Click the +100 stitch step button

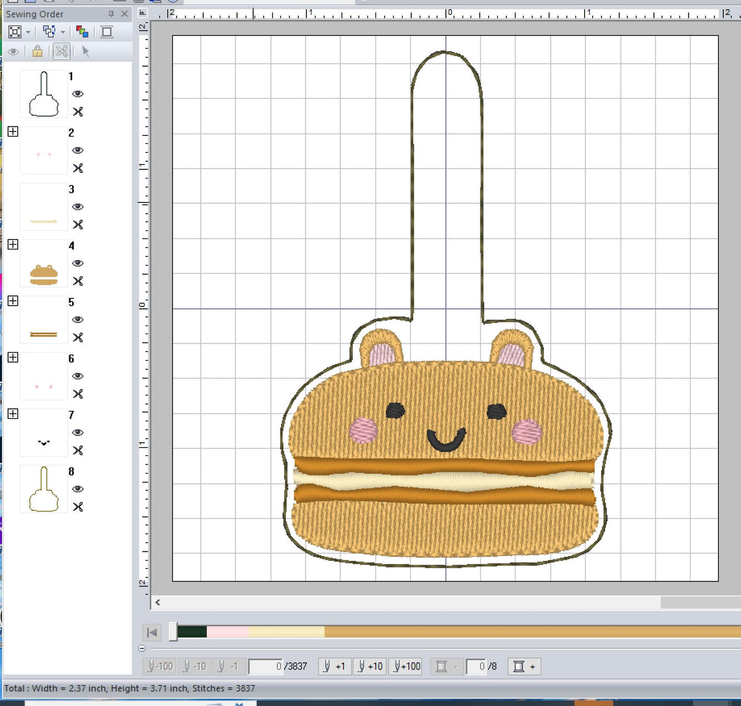(406, 666)
